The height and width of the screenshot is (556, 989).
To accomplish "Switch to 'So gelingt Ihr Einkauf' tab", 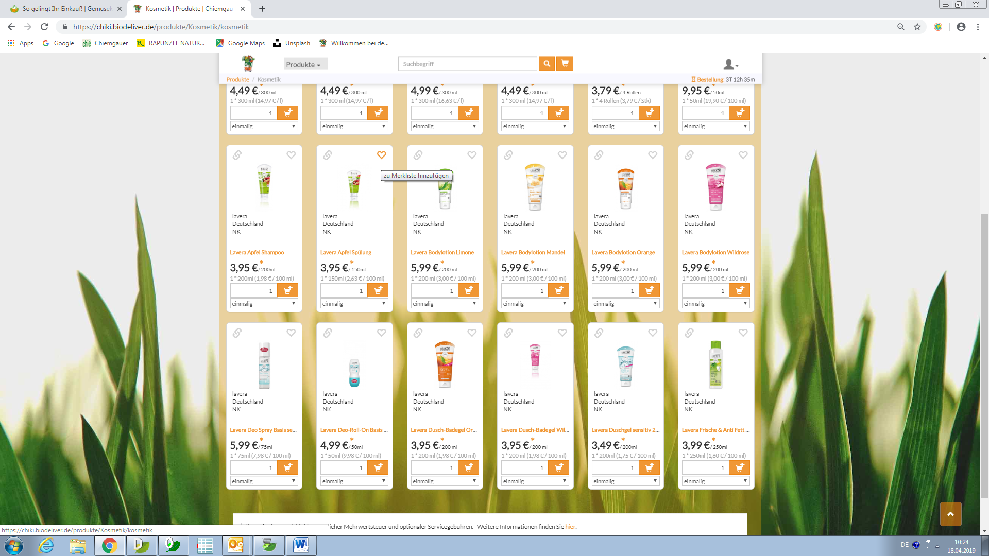I will [65, 9].
